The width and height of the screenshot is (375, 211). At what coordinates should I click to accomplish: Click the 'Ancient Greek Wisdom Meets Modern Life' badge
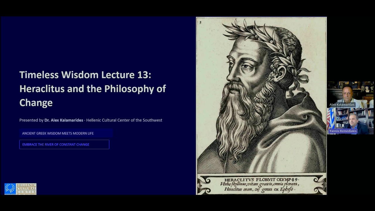coord(66,133)
